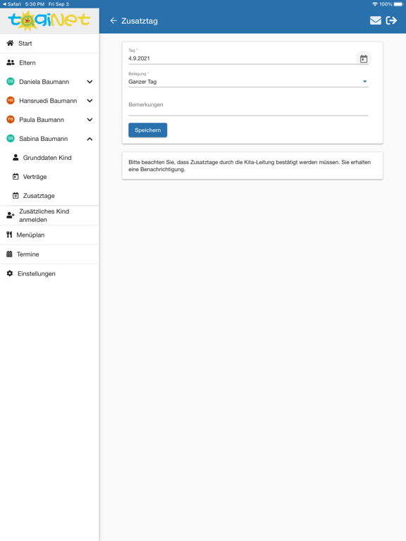Select Hansruedi Baumann's orange avatar
This screenshot has width=406, height=541.
click(11, 101)
